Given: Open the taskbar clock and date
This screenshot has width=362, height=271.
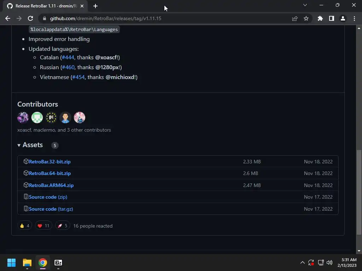Looking at the screenshot, I should click(x=347, y=263).
